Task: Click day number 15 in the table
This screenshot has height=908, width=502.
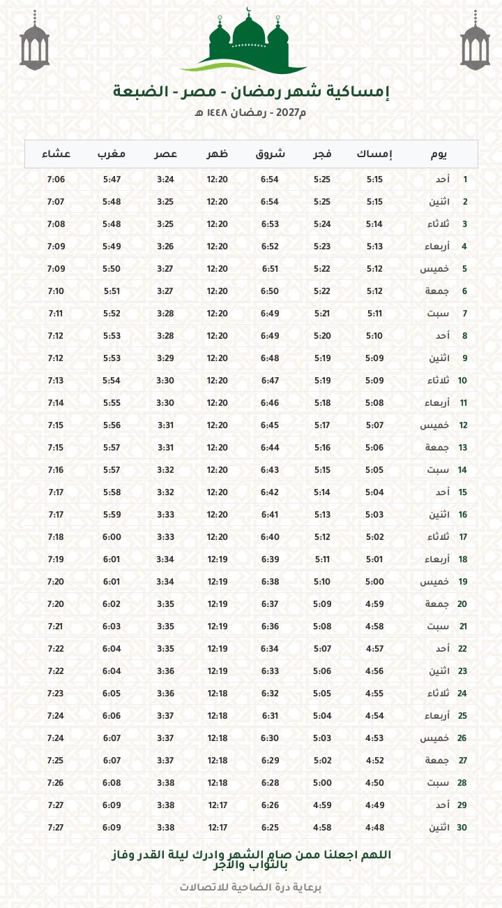Action: tap(463, 492)
